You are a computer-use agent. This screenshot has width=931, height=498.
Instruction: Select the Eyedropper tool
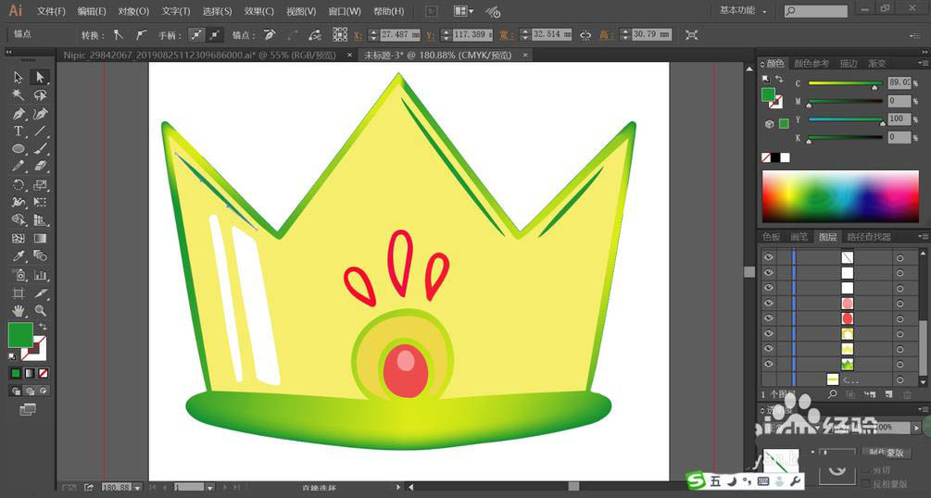click(x=19, y=256)
